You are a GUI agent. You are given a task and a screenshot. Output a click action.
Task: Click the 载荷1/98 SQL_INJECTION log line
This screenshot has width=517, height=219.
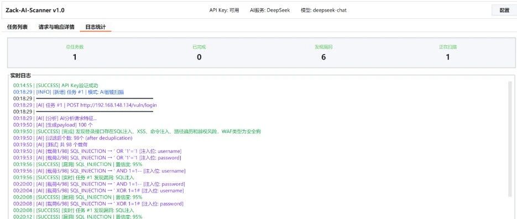point(97,151)
